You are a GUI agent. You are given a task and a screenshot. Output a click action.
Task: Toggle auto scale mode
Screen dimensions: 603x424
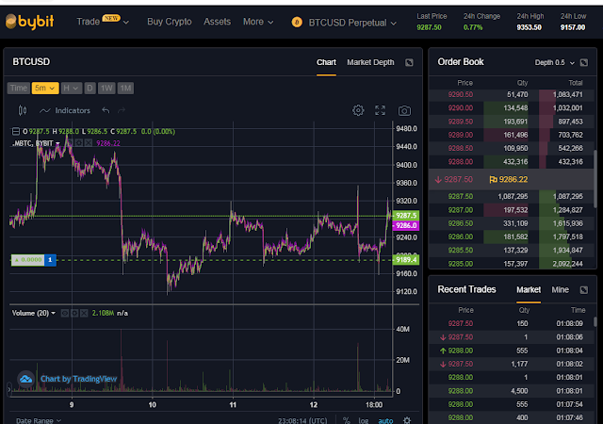pos(385,420)
